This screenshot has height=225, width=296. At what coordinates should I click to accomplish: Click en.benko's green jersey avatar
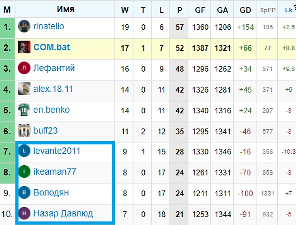(x=24, y=110)
